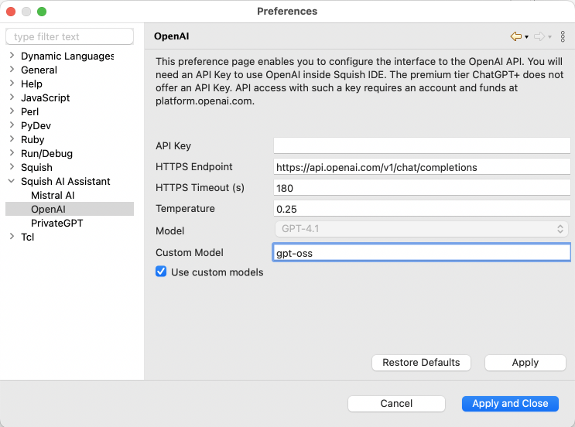
Task: Click the Restore Defaults button
Action: (421, 362)
